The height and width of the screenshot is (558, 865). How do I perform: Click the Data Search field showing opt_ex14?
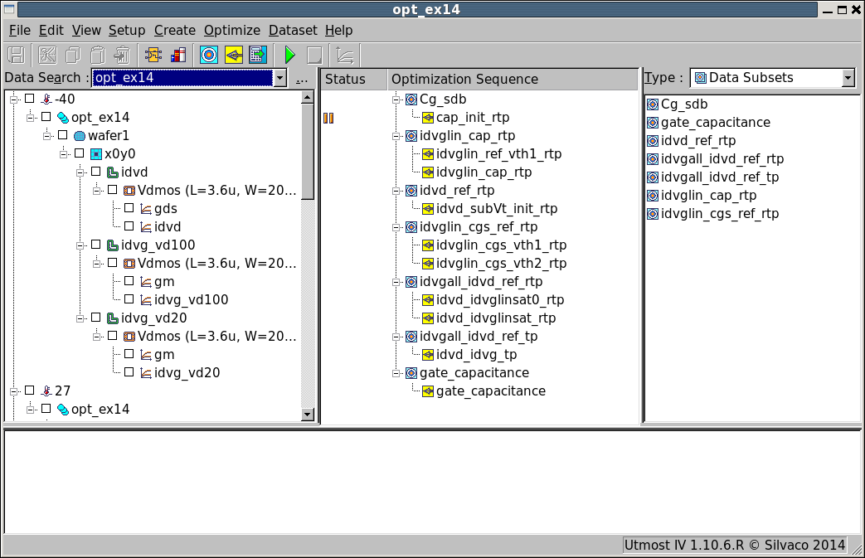tap(182, 78)
